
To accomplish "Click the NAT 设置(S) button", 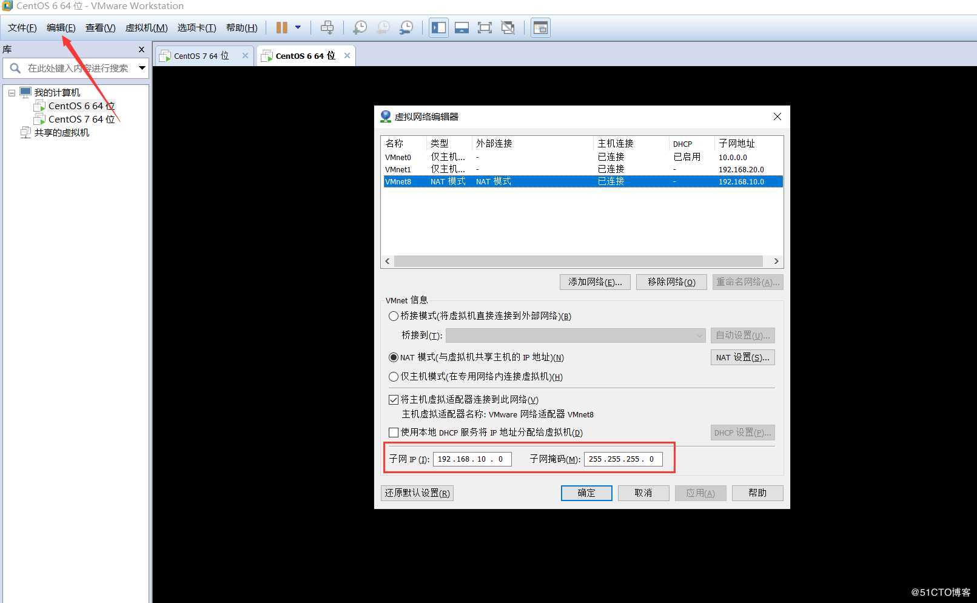I will (742, 357).
